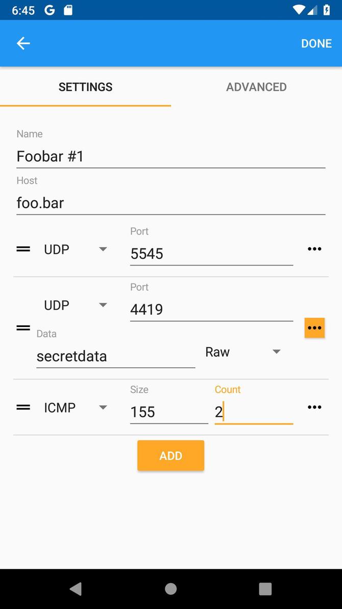Click the ADD button

(170, 455)
